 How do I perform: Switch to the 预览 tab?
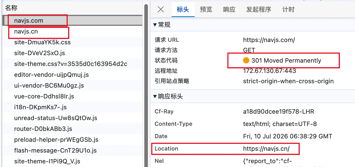(206, 10)
